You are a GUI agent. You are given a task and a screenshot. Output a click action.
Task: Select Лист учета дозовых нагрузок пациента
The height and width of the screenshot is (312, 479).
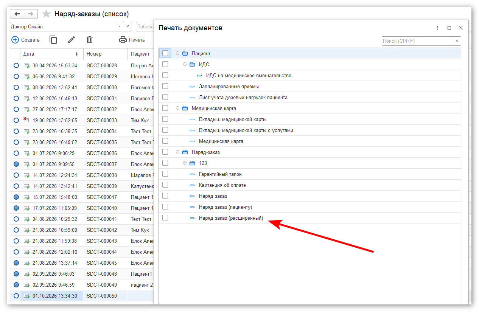243,97
